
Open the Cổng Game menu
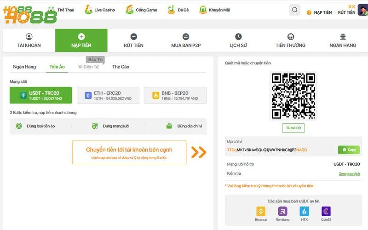(x=142, y=10)
